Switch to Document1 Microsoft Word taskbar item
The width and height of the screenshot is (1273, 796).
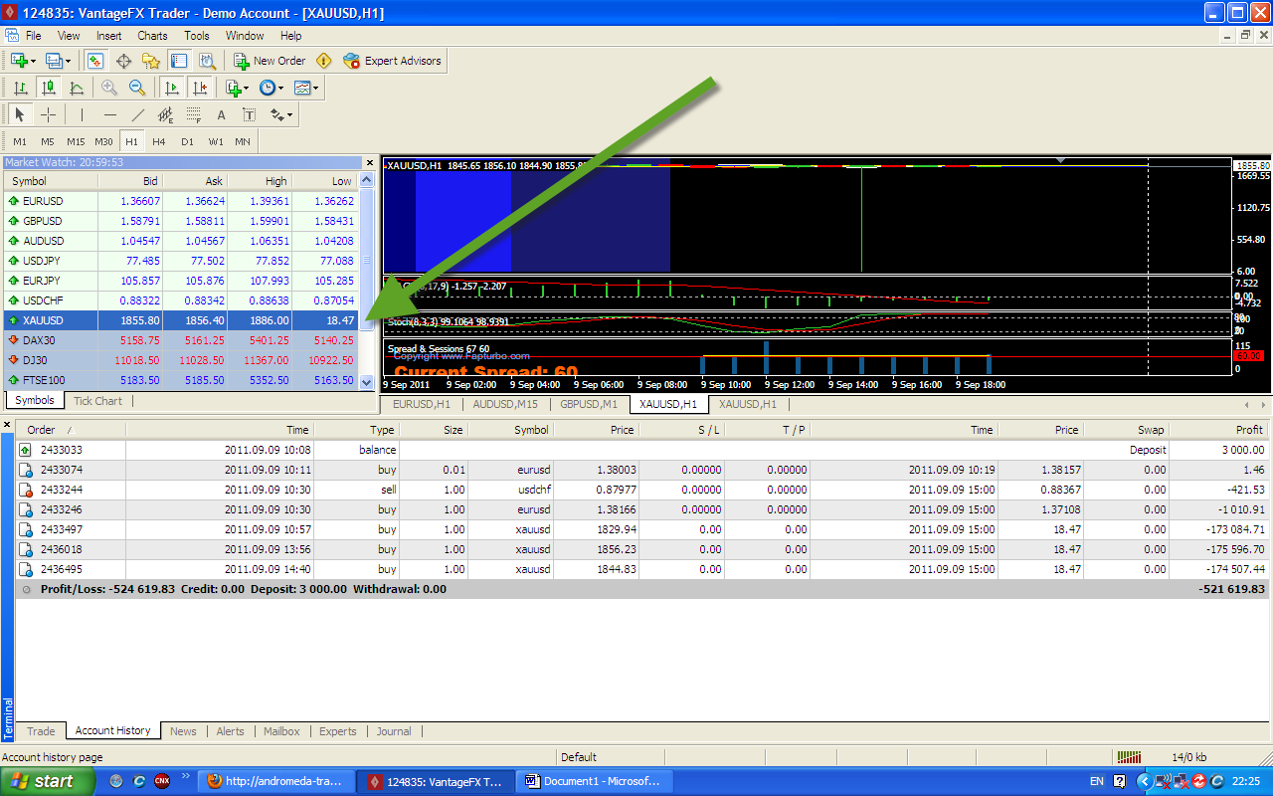pos(596,781)
